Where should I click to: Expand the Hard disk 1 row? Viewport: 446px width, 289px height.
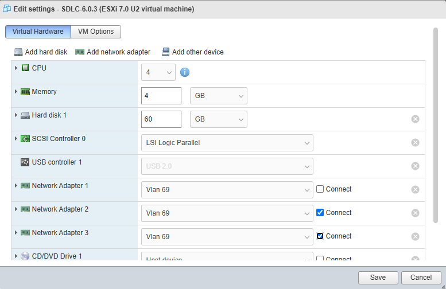(x=16, y=115)
